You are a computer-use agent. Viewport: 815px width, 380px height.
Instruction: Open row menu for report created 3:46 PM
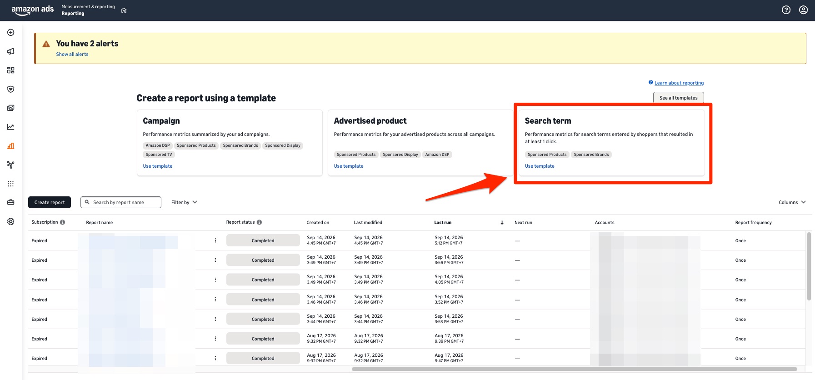215,300
